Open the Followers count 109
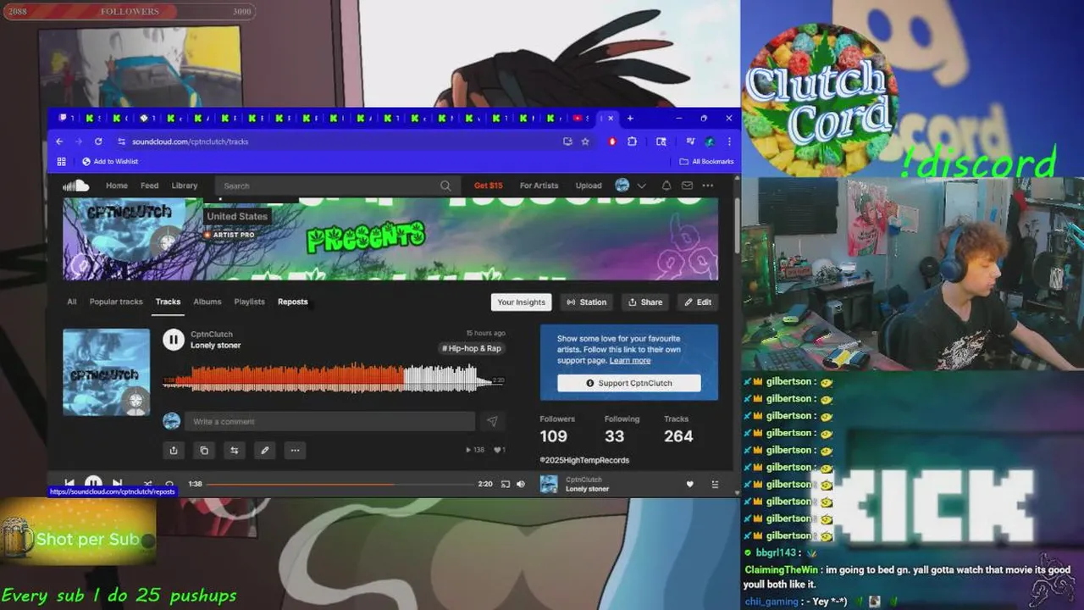 point(554,436)
